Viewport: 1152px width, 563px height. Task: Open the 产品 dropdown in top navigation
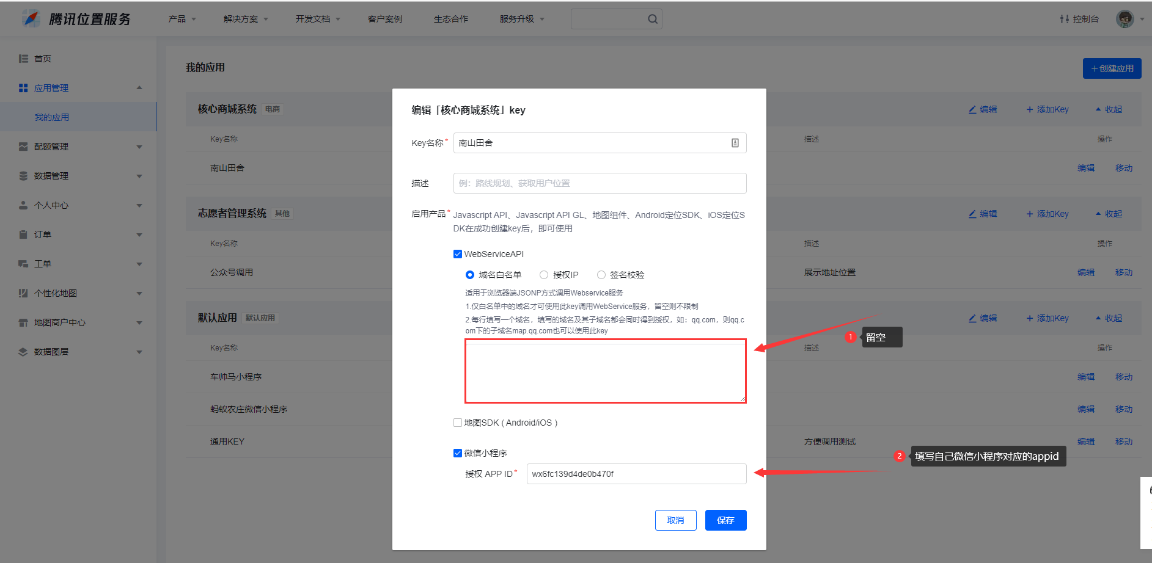pyautogui.click(x=182, y=19)
